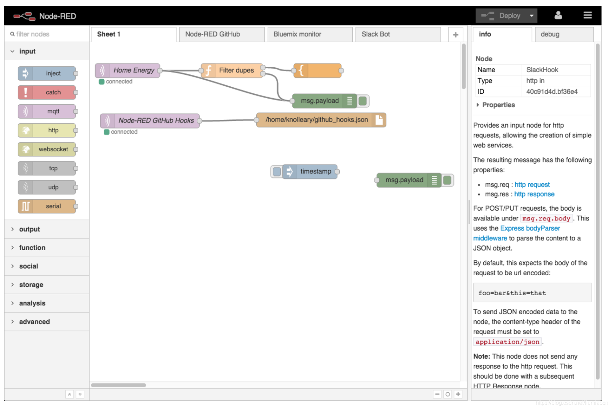Viewport: 611px width, 409px height.
Task: Expand the Properties section in info
Action: coord(496,105)
